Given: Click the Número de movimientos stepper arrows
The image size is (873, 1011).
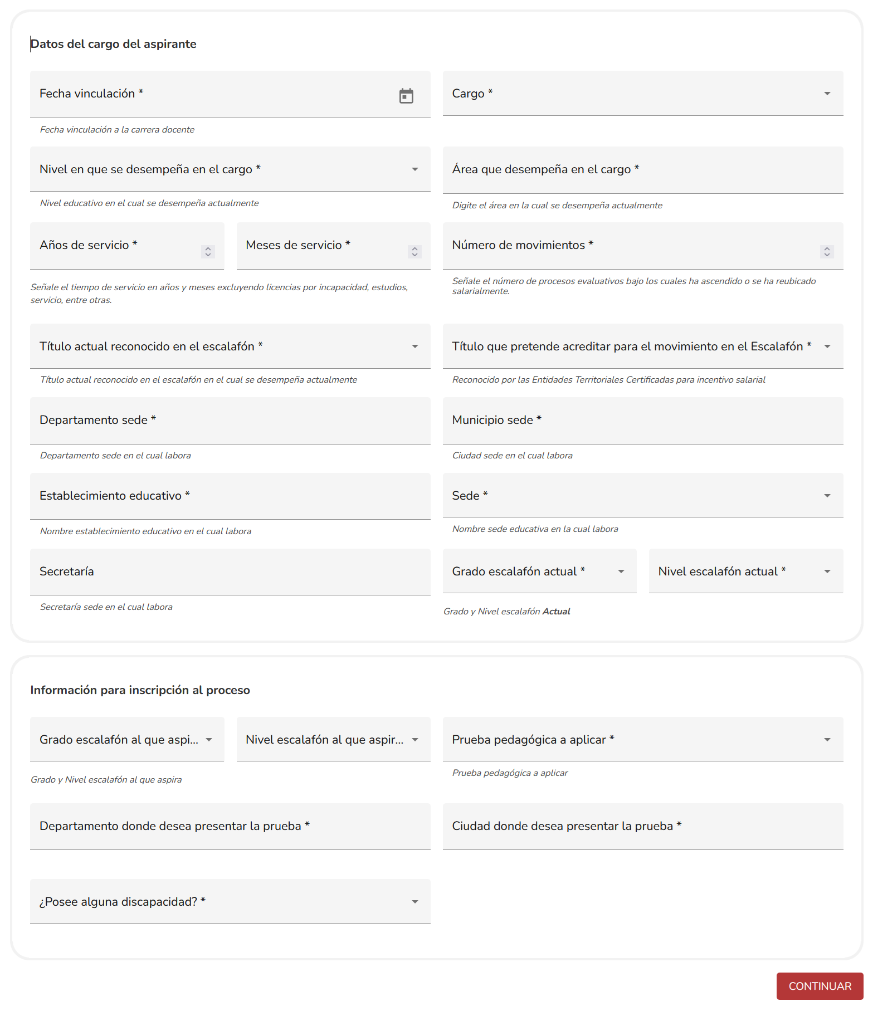Looking at the screenshot, I should point(827,252).
